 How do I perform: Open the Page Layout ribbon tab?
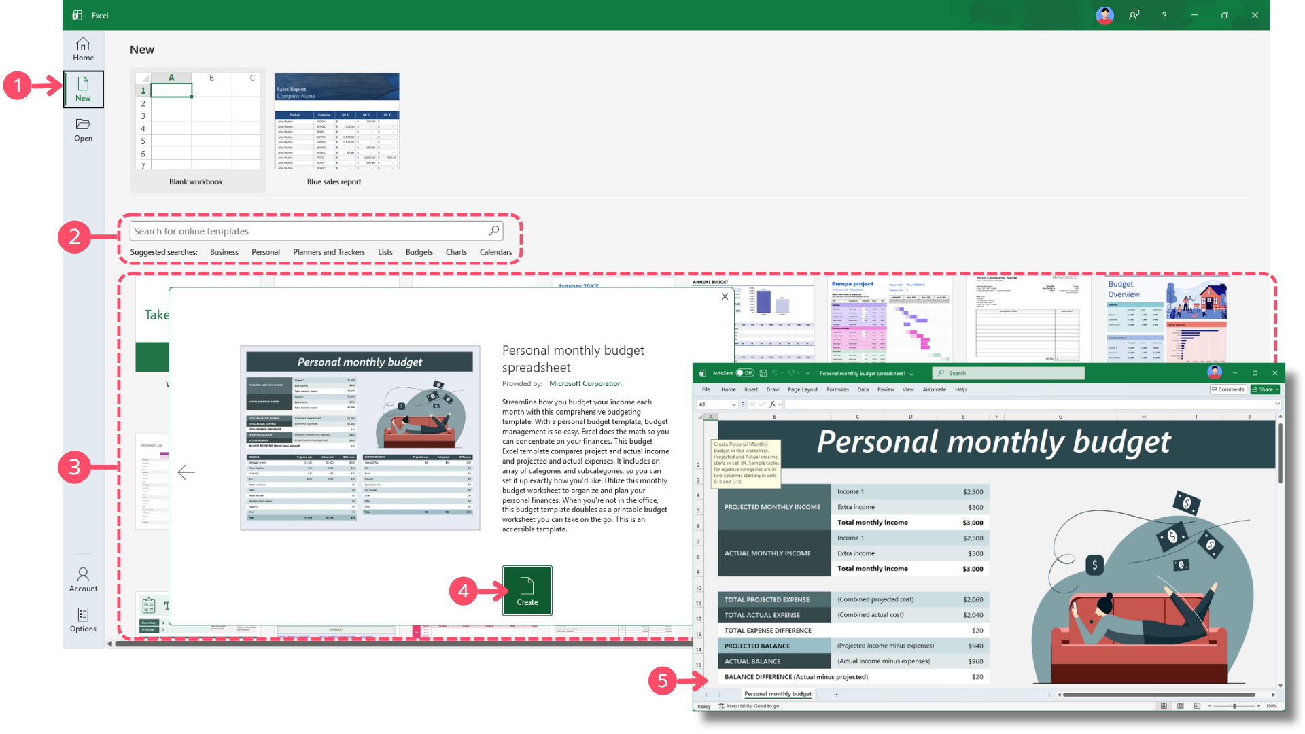(x=803, y=389)
